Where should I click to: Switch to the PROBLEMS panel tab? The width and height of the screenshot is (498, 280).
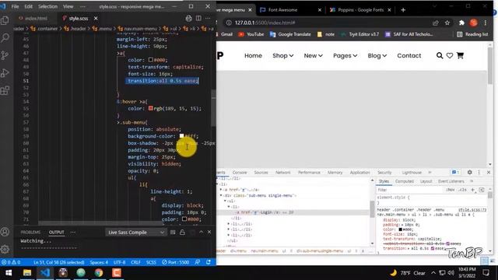pyautogui.click(x=30, y=232)
